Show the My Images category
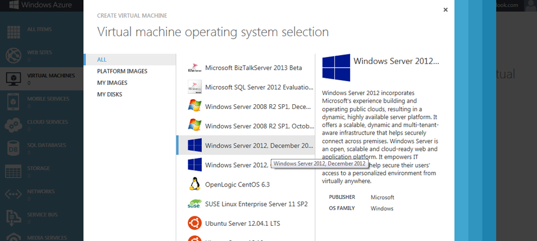This screenshot has height=241, width=537. point(112,83)
